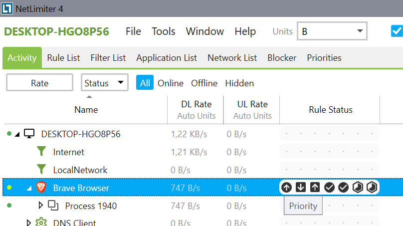Screen dimensions: 403x226
Task: Click the green status dot beside DESKTOP-HGO8P56 row
Action: coord(9,133)
